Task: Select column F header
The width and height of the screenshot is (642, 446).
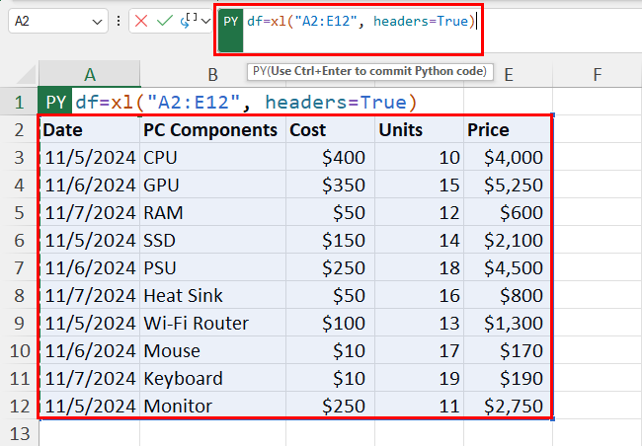Action: click(x=597, y=74)
